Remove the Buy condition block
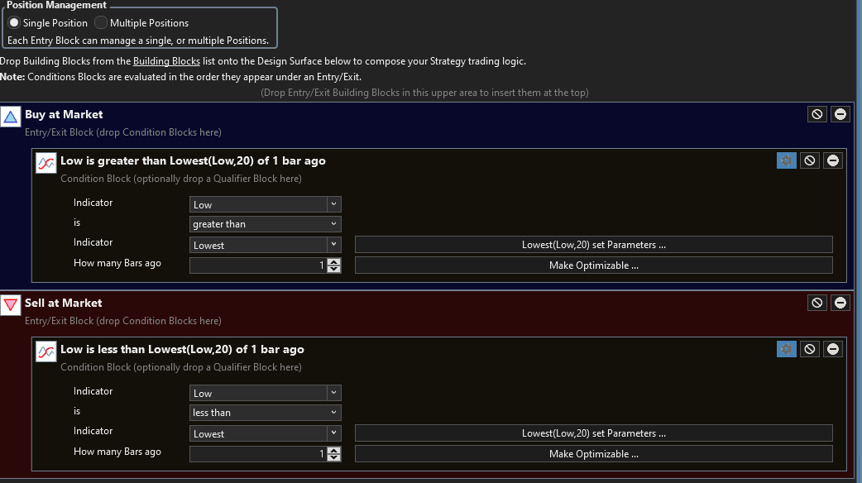 pyautogui.click(x=833, y=160)
